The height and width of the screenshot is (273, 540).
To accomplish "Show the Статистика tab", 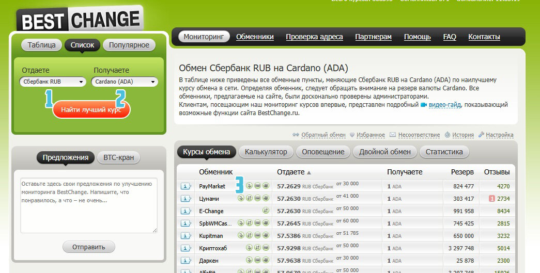I will tap(444, 152).
